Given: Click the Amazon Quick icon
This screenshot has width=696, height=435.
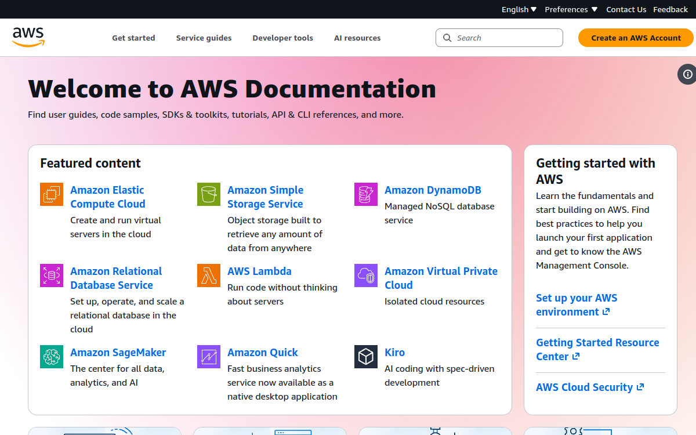Looking at the screenshot, I should [209, 357].
